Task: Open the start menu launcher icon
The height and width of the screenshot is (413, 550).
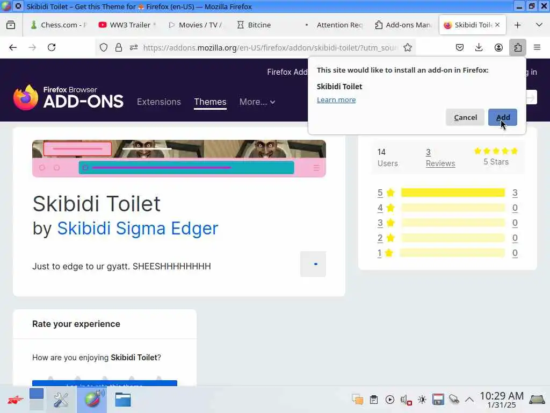Action: pos(16,400)
